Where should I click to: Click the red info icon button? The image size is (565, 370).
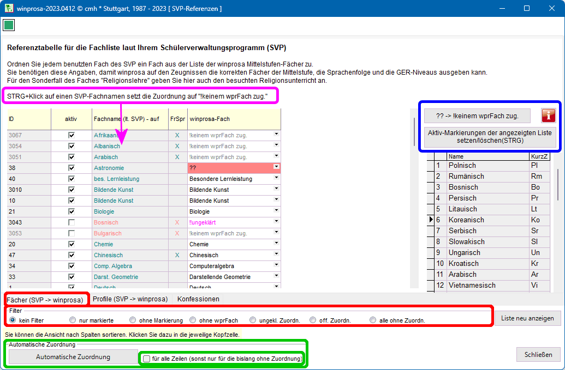548,116
